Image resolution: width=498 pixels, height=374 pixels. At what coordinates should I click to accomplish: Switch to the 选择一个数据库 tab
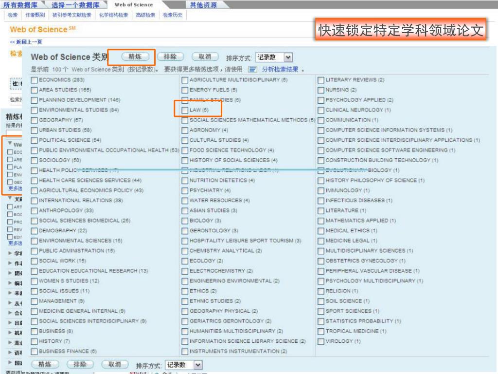[75, 5]
